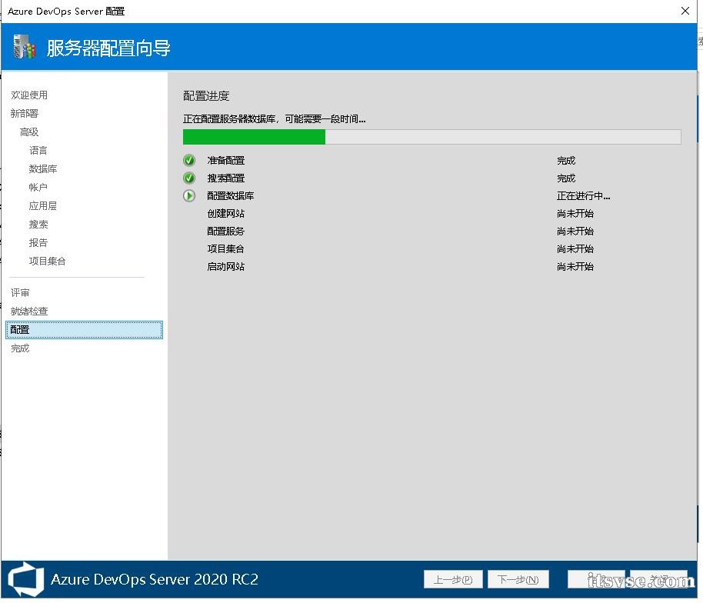Click the in-progress play icon next to 配置数据库
The height and width of the screenshot is (603, 703).
coord(189,196)
